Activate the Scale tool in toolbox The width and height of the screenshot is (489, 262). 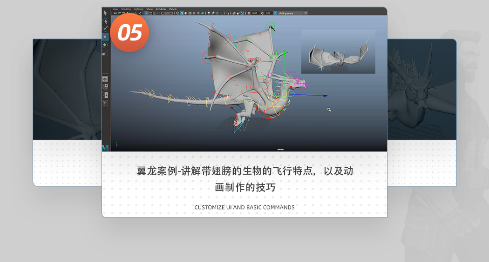pyautogui.click(x=105, y=53)
